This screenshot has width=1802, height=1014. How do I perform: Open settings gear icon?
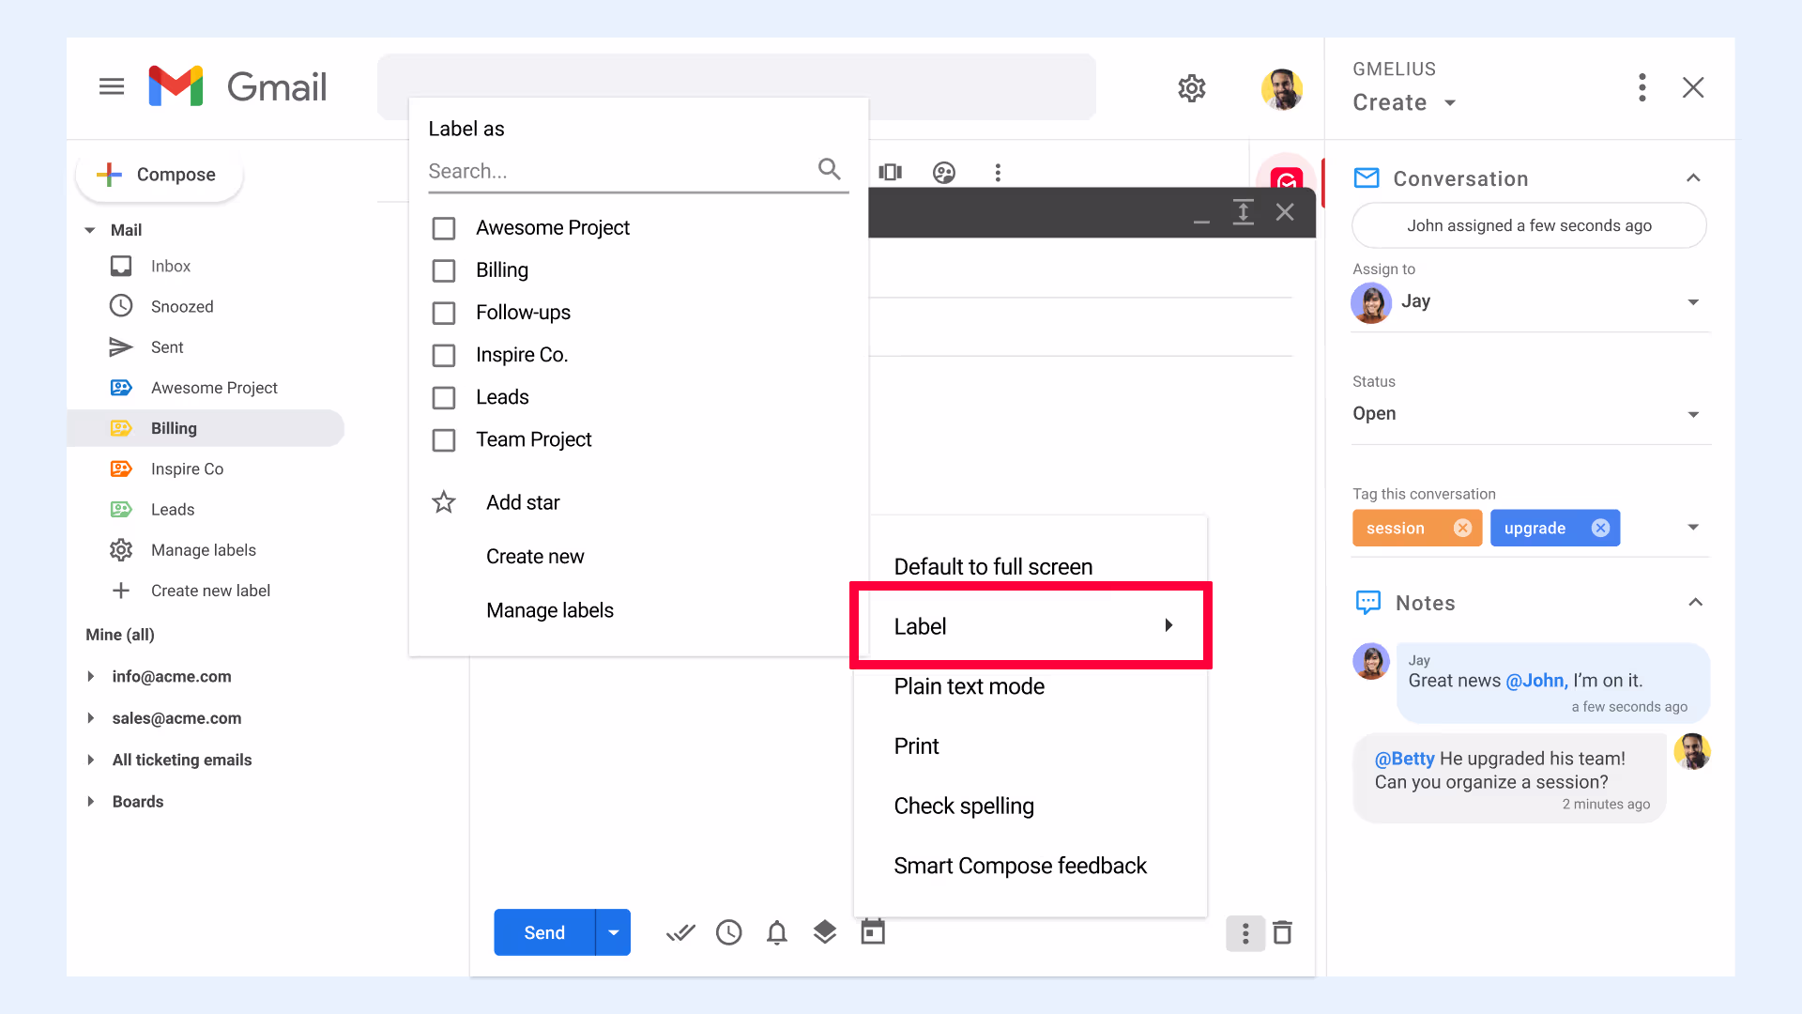pos(1192,88)
